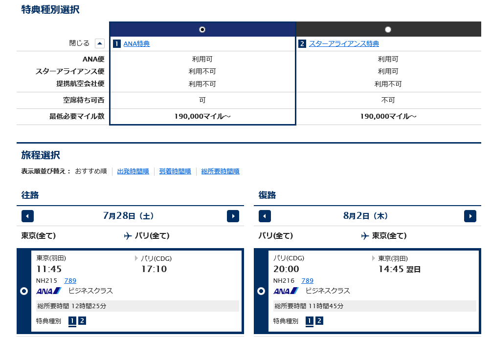Click the 往路 section heading

pos(30,195)
